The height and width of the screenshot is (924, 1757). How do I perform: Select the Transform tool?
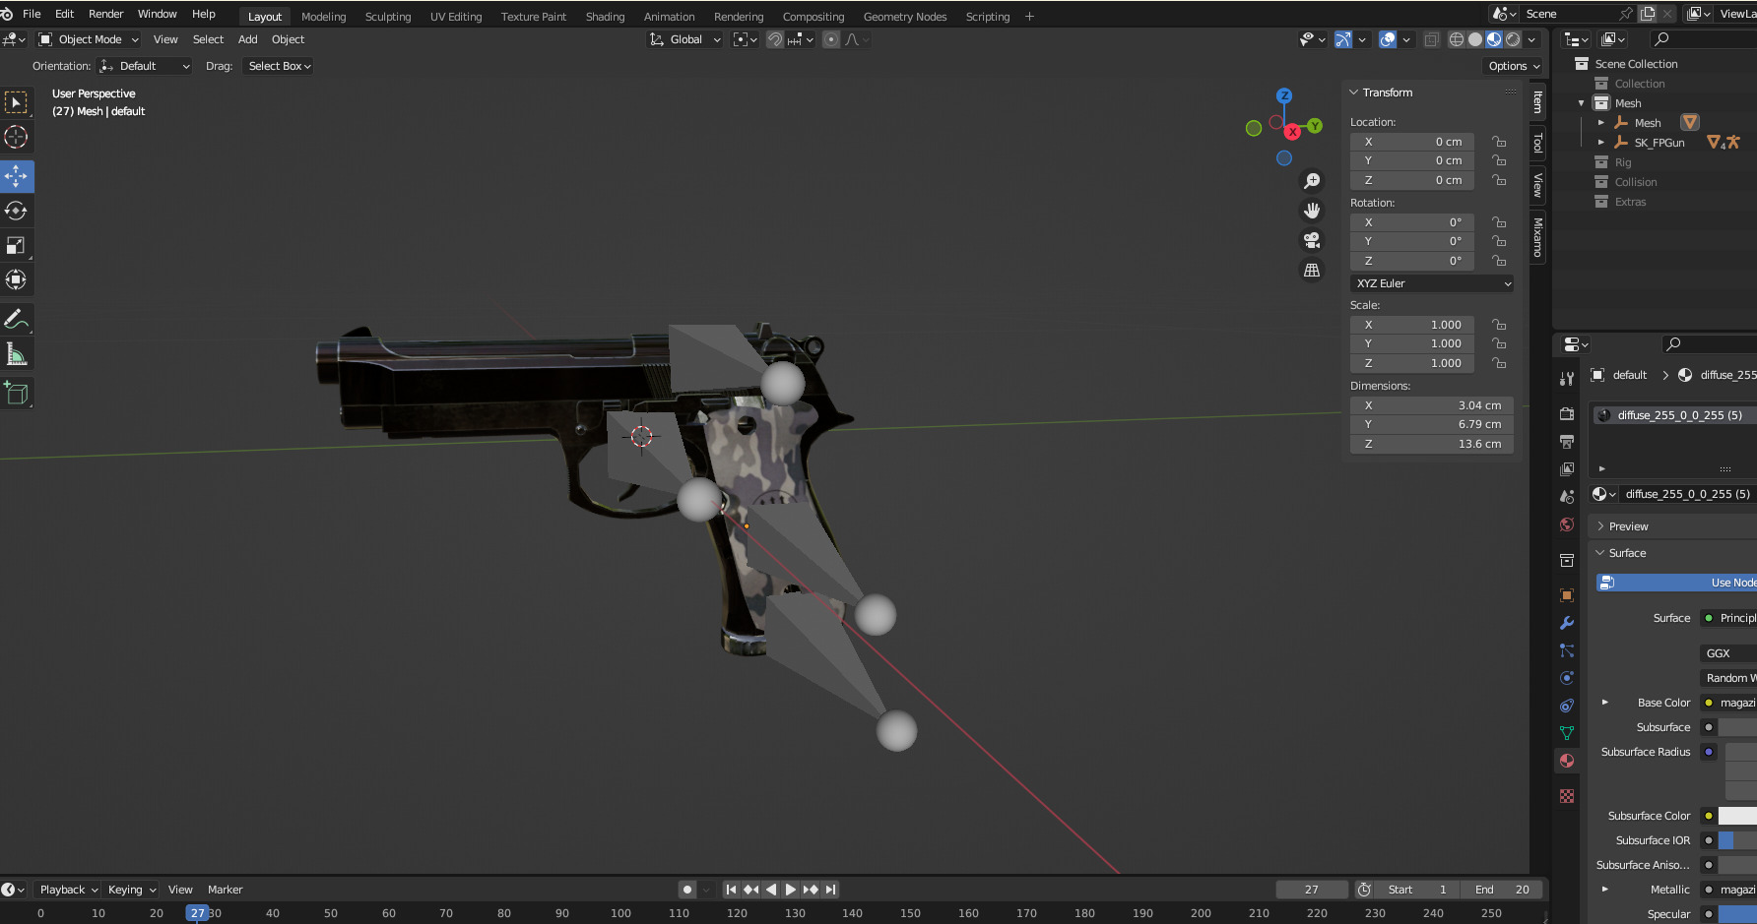17,279
